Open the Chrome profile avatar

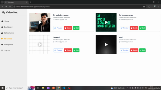point(155,7)
